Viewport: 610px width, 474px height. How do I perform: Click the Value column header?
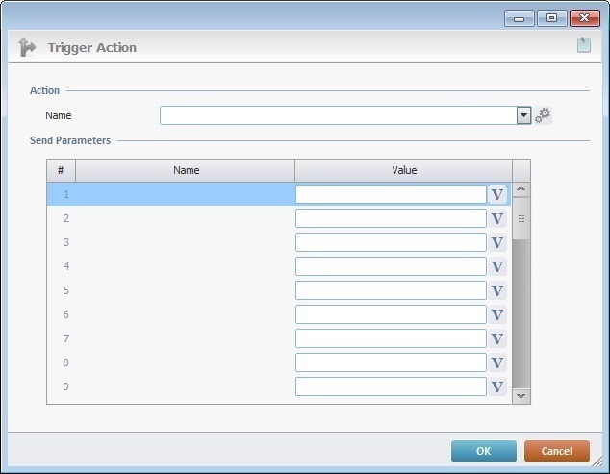[404, 170]
